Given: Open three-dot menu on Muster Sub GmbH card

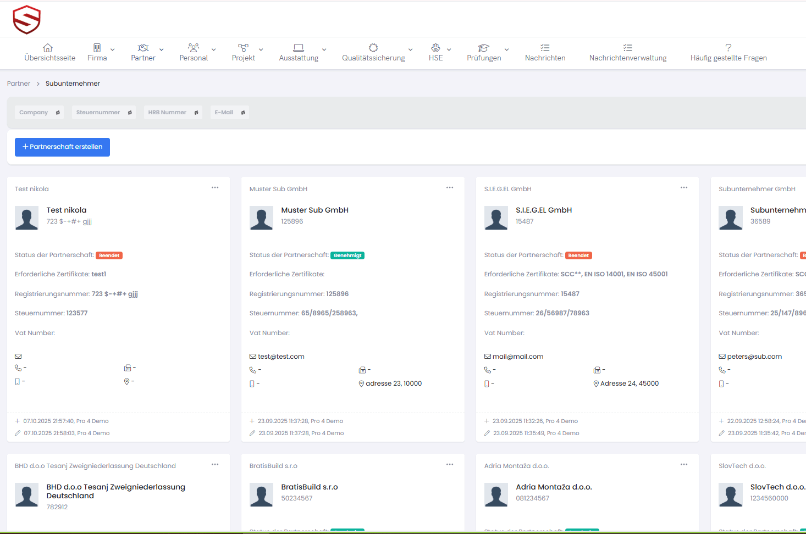Looking at the screenshot, I should pyautogui.click(x=450, y=188).
